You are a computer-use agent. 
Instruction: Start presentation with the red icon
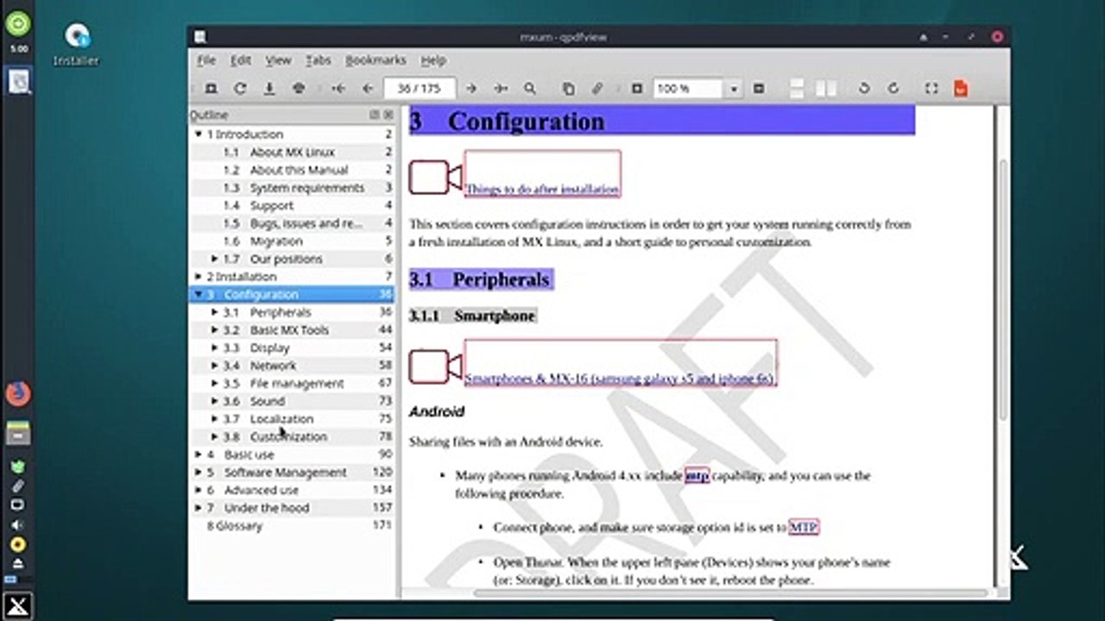point(961,89)
